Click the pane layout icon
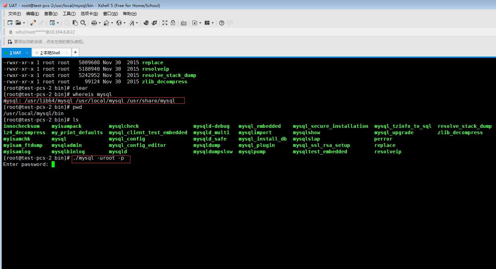 point(207,23)
